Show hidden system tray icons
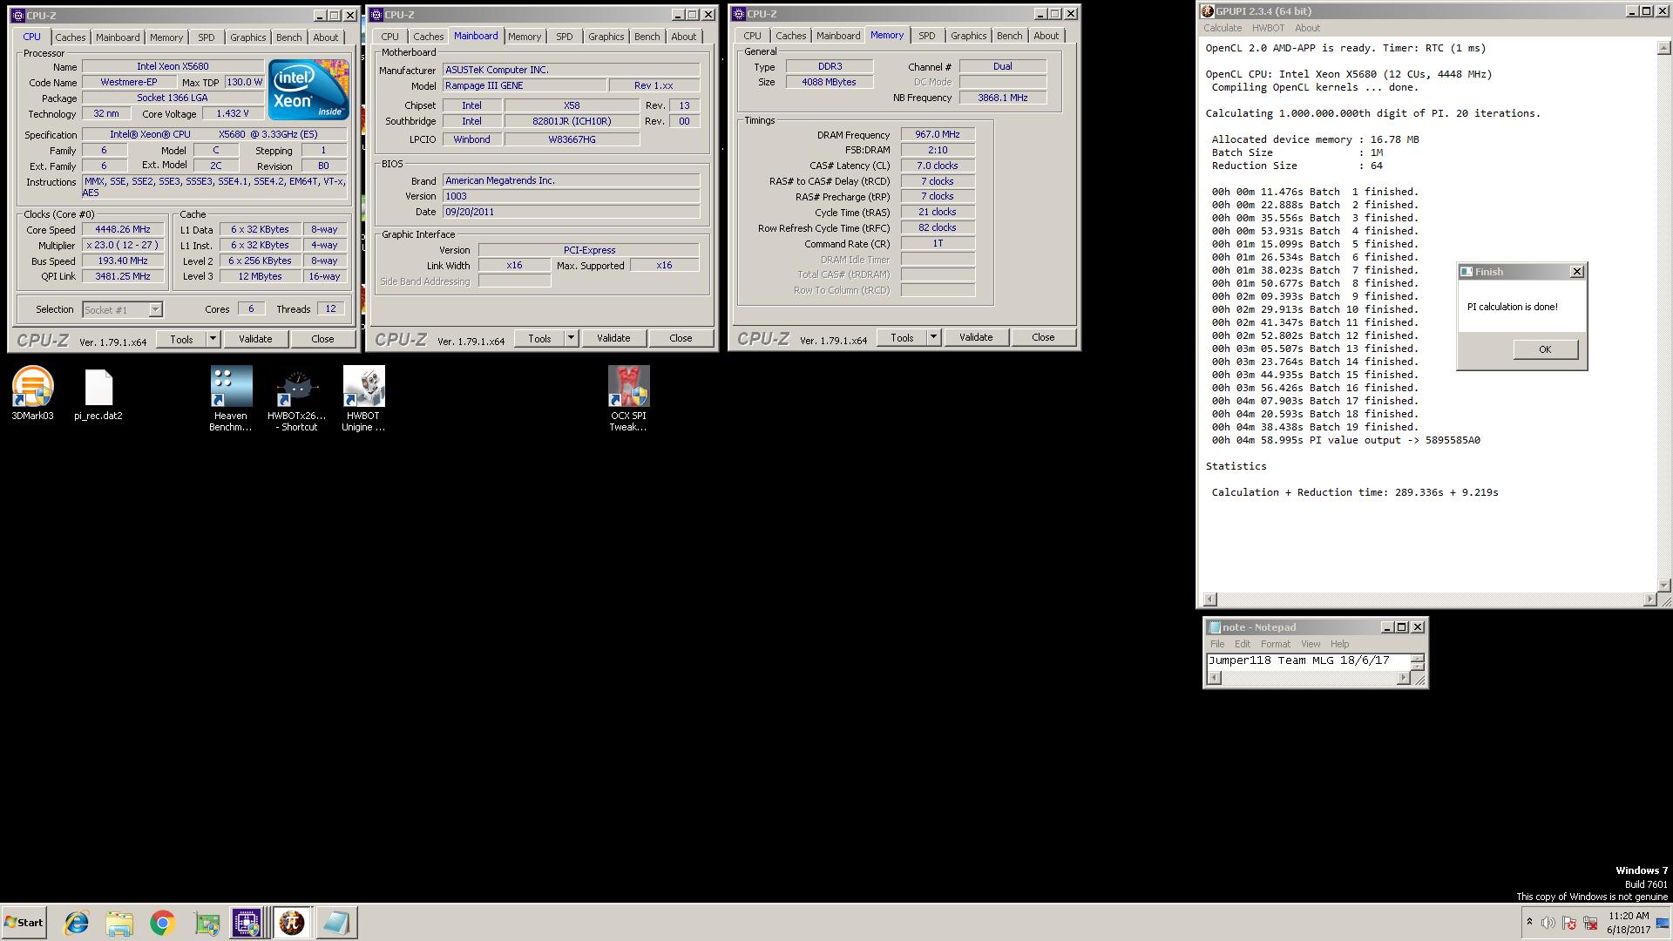This screenshot has height=941, width=1673. (x=1528, y=922)
